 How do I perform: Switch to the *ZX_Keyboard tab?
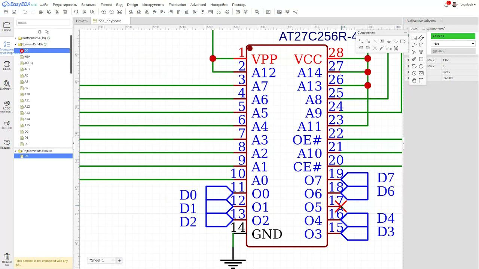click(x=110, y=21)
